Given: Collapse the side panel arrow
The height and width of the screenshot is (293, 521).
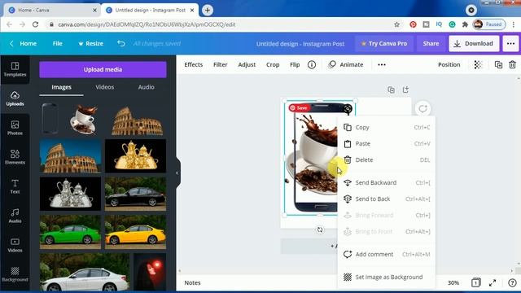Looking at the screenshot, I should (x=177, y=173).
